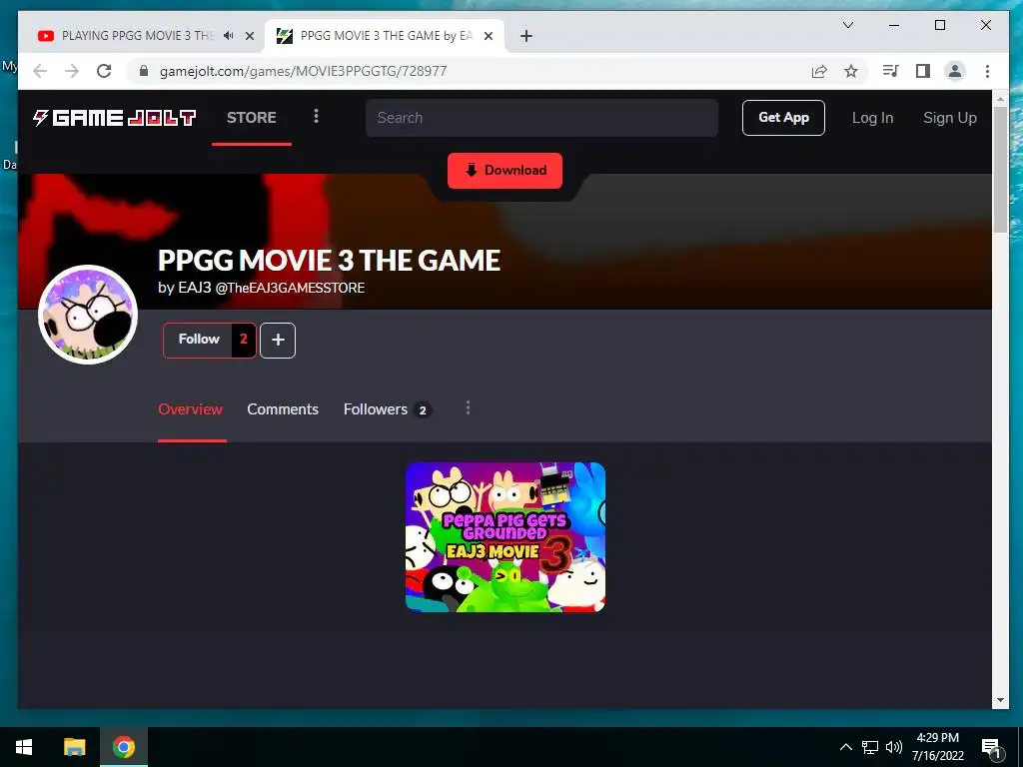Open the Peppa Pig Gets Grounded thumbnail
The height and width of the screenshot is (767, 1023).
tap(506, 537)
